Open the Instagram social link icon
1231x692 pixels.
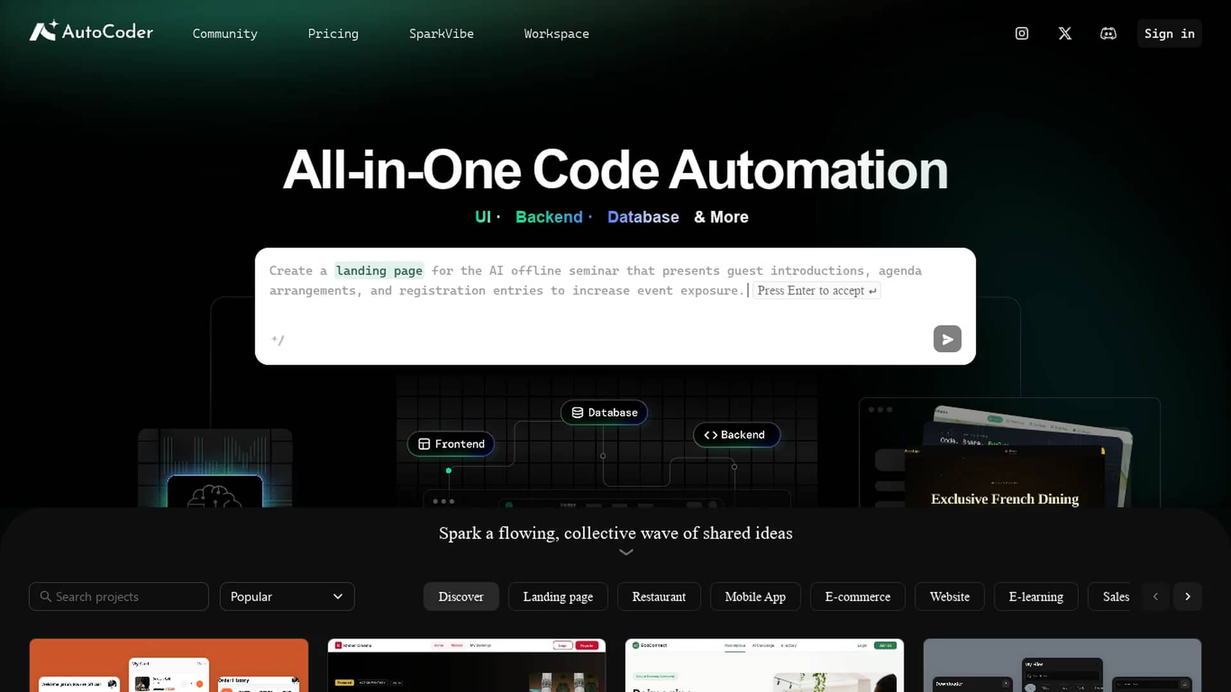tap(1022, 33)
